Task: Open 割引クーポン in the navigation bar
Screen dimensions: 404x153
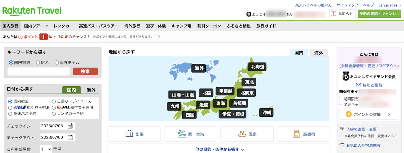Action: click(209, 26)
